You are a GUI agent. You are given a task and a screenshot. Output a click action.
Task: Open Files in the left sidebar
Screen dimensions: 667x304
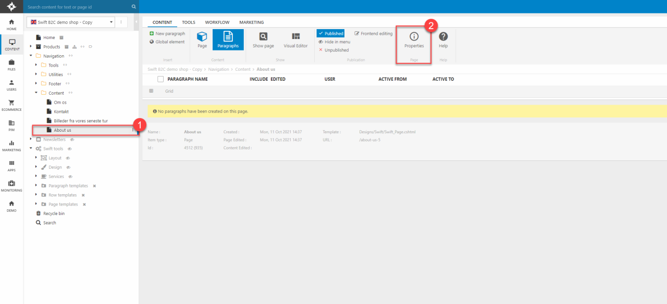tap(11, 65)
